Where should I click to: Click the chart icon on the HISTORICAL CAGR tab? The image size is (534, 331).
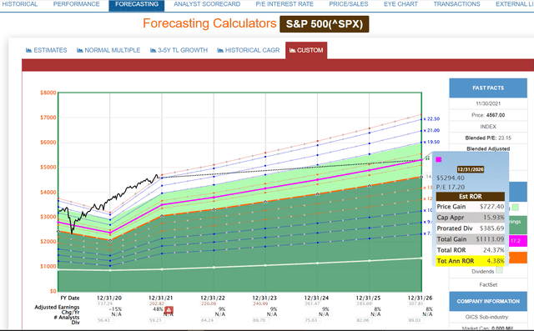coord(220,50)
